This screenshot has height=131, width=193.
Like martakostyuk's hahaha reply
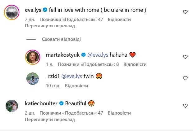(x=185, y=57)
